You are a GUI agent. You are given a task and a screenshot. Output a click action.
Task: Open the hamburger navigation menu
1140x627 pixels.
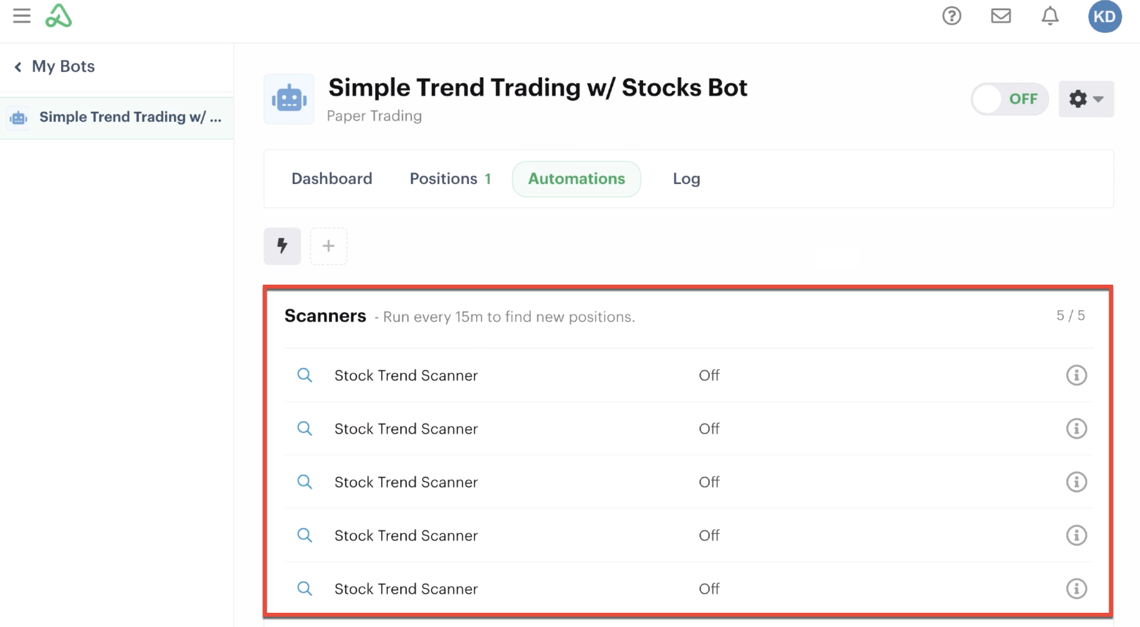[x=21, y=16]
